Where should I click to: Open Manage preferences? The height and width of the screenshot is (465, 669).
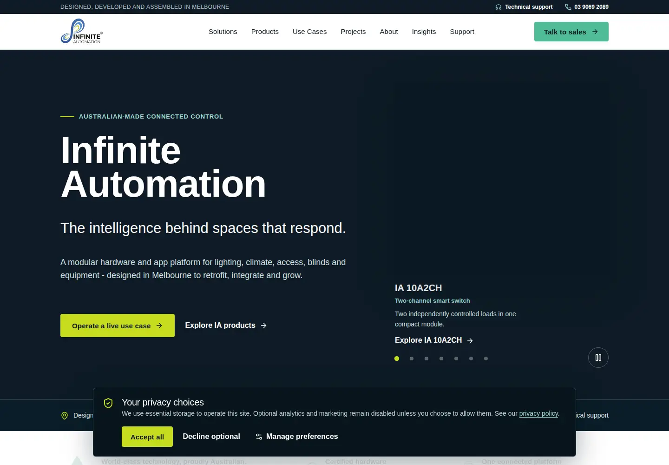click(297, 437)
